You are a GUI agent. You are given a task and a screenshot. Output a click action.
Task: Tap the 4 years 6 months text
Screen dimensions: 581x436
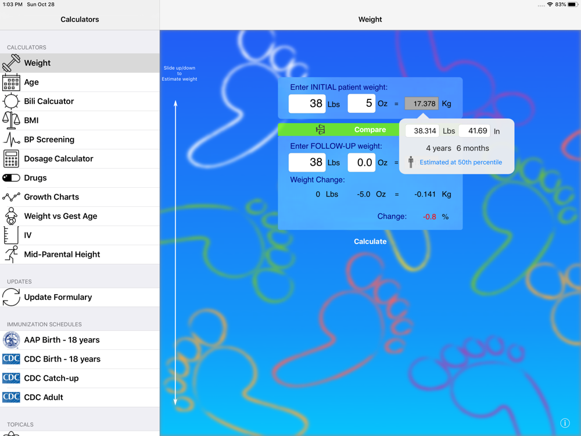(457, 148)
